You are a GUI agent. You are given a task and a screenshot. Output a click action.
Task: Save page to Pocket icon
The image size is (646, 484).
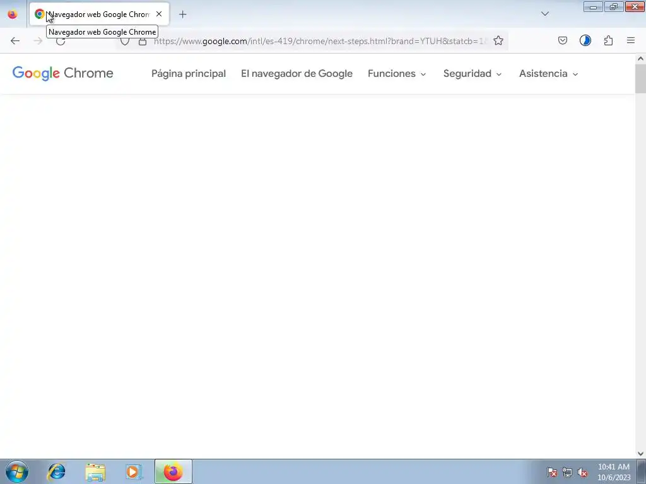point(562,40)
